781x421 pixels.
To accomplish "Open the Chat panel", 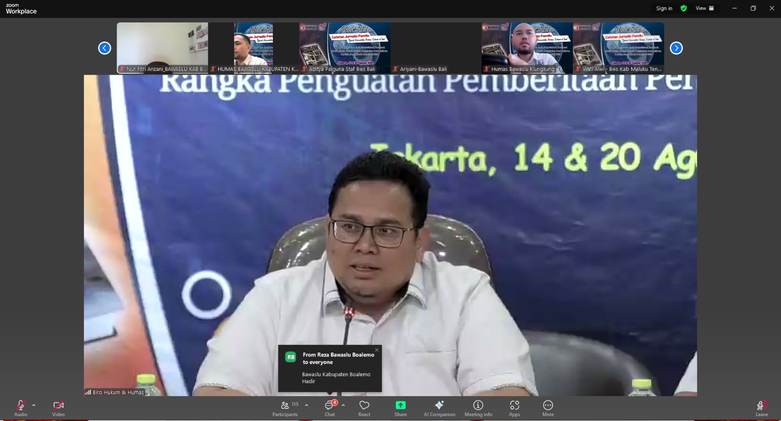I will tap(330, 408).
